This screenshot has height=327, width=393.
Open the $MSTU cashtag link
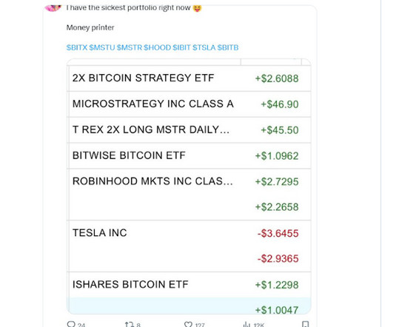102,47
